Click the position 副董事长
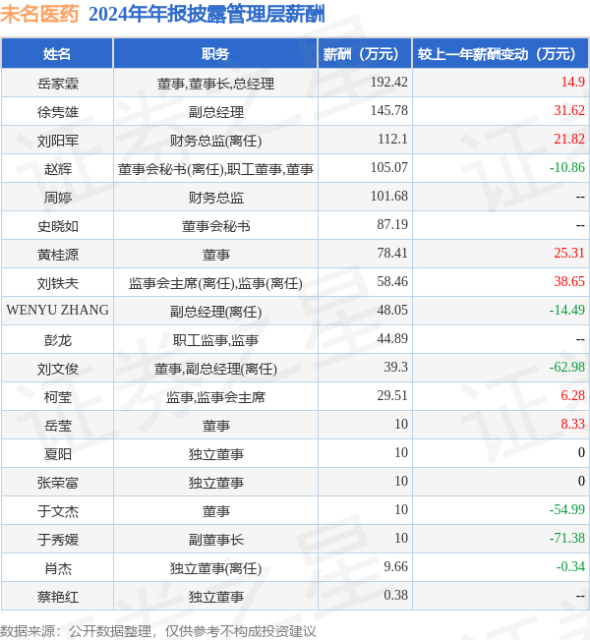This screenshot has width=590, height=640. point(215,540)
